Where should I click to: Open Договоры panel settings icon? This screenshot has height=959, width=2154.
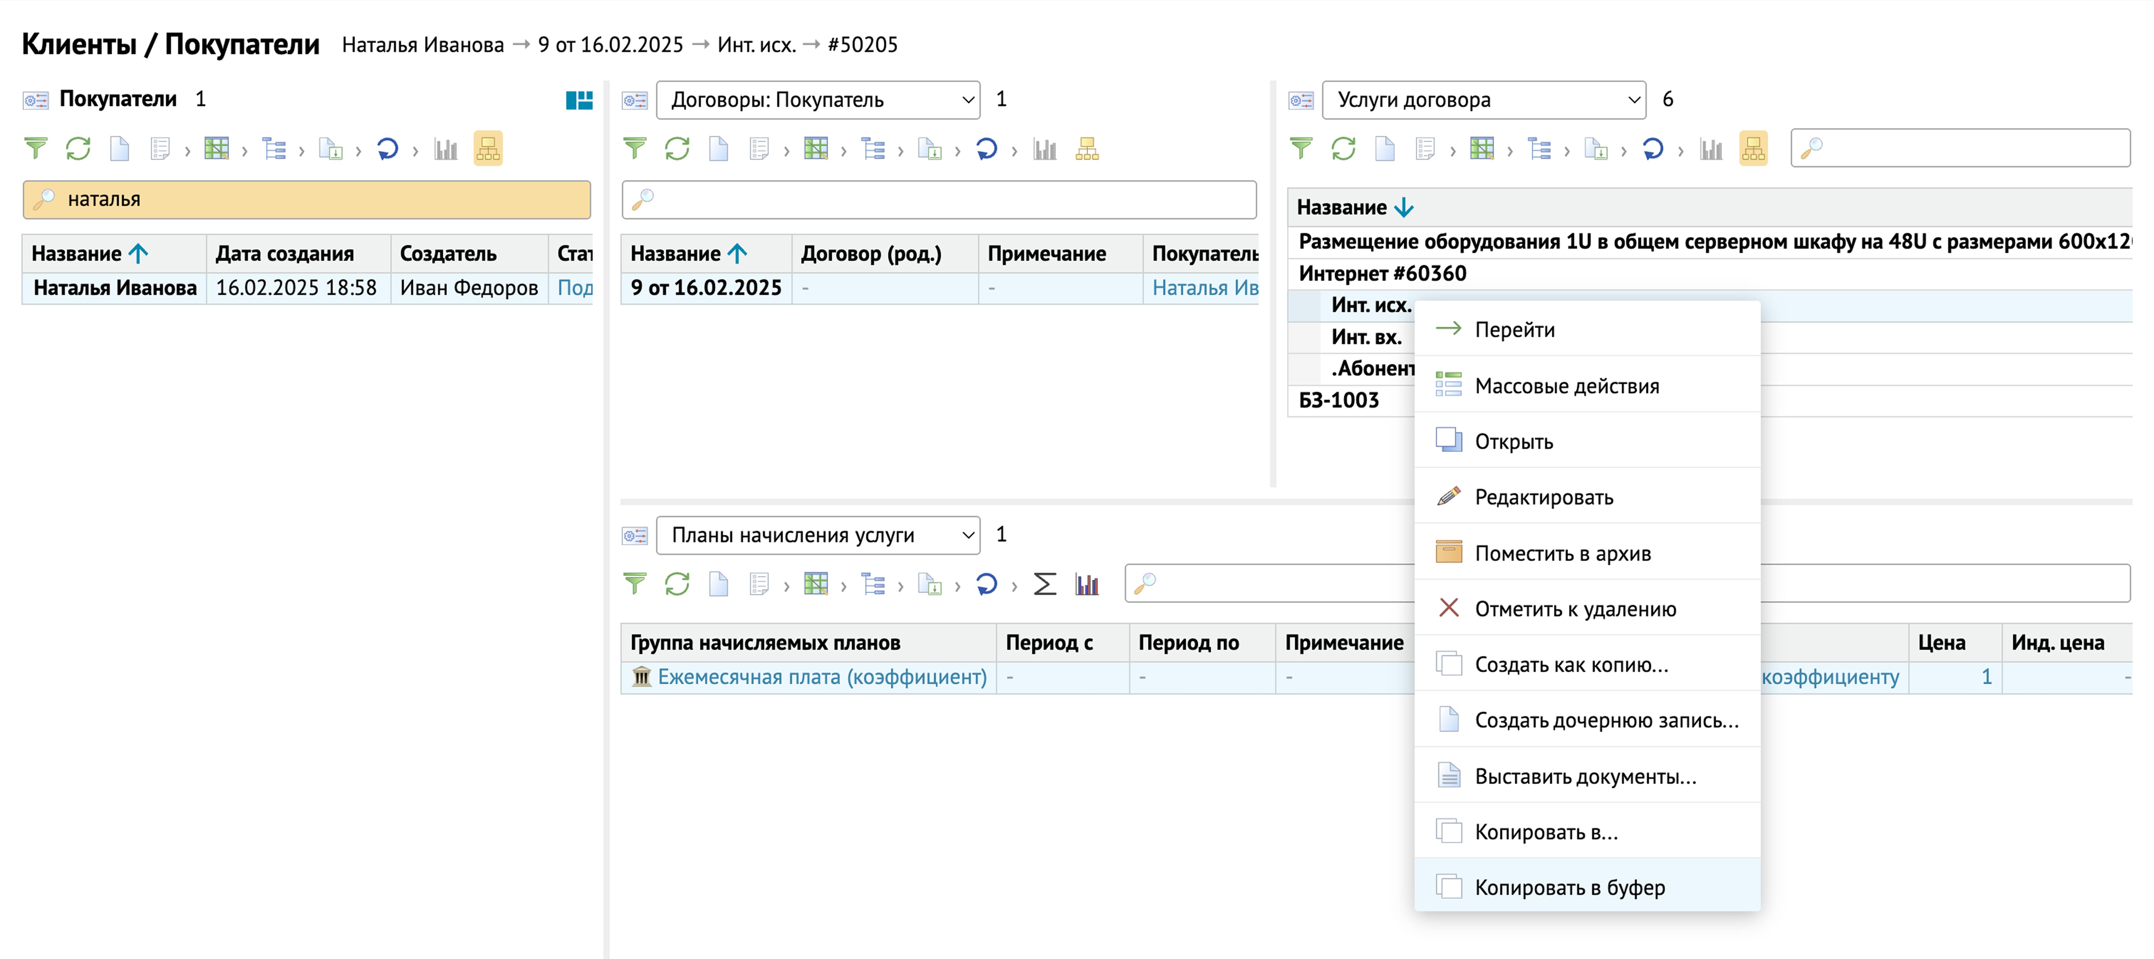(x=635, y=100)
